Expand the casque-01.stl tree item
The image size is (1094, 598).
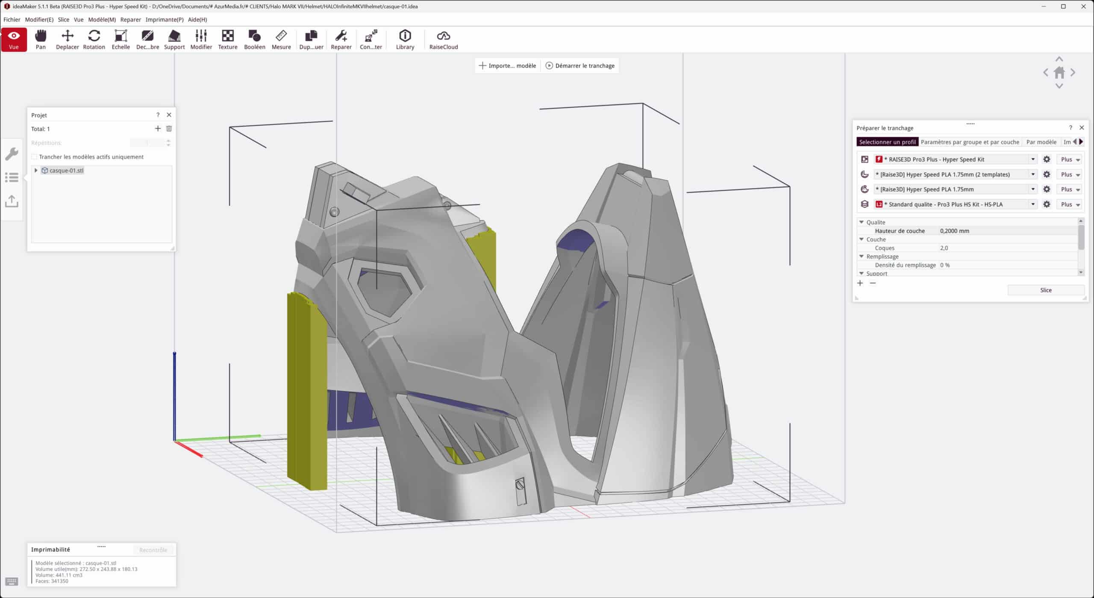(36, 171)
